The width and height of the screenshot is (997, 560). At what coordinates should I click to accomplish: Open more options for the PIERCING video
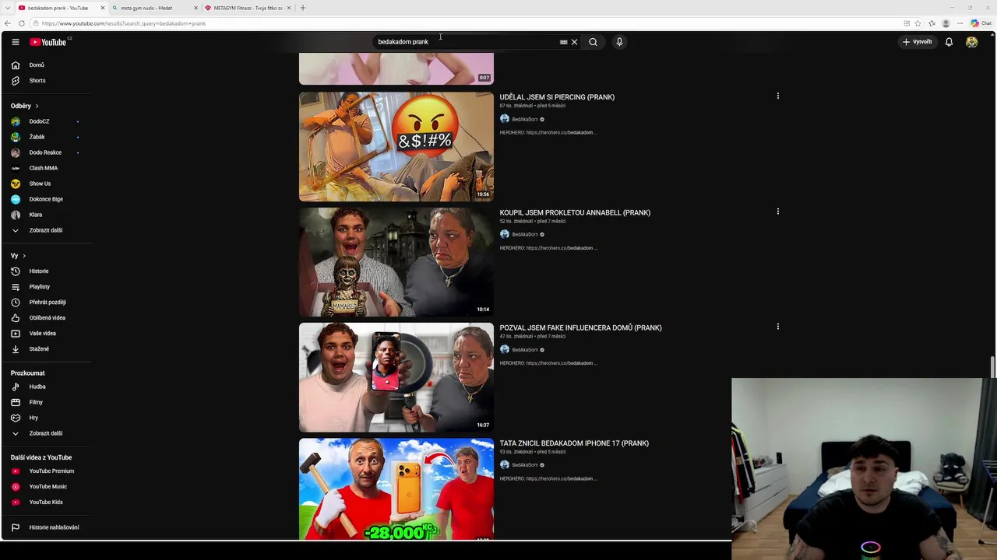pyautogui.click(x=777, y=96)
